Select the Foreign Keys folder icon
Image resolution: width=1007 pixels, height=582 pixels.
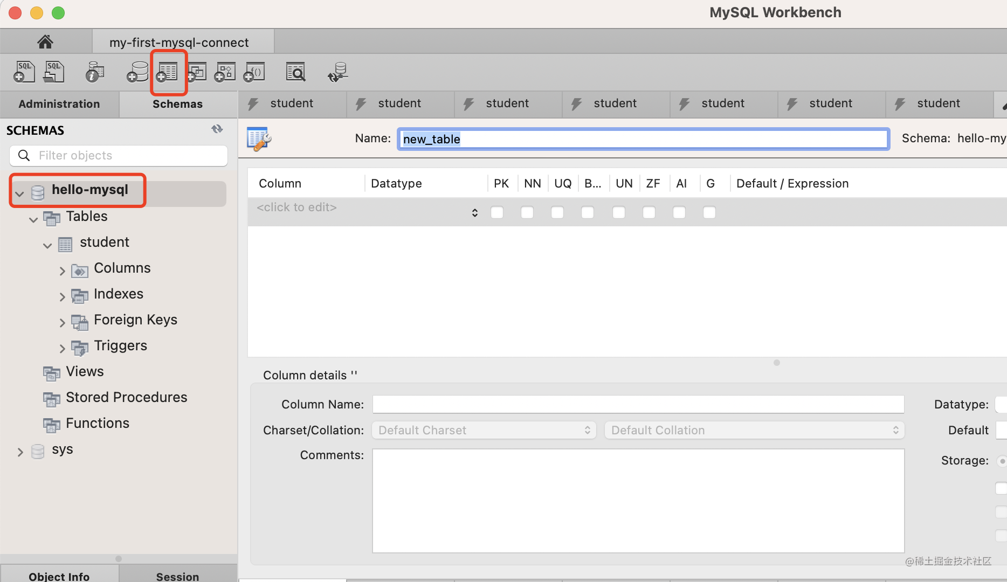coord(80,322)
